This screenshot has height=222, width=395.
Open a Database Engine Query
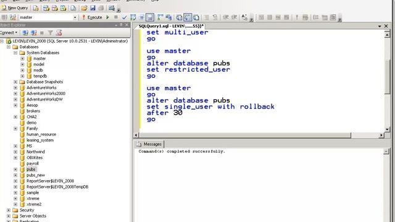tap(36, 8)
